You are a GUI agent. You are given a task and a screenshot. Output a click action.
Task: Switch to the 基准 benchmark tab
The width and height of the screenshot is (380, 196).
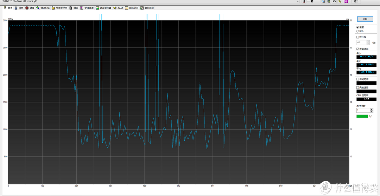(x=8, y=8)
